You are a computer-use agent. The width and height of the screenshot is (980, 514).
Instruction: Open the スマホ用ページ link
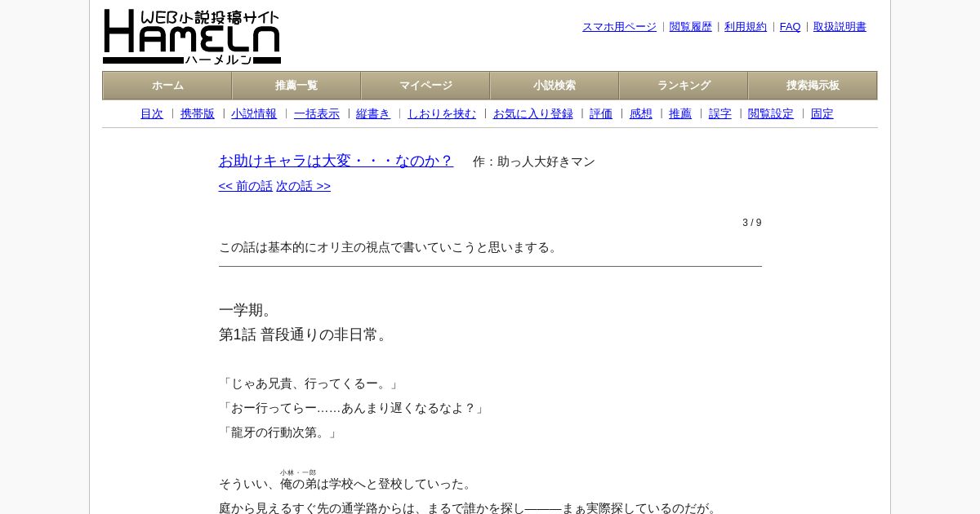pyautogui.click(x=619, y=27)
